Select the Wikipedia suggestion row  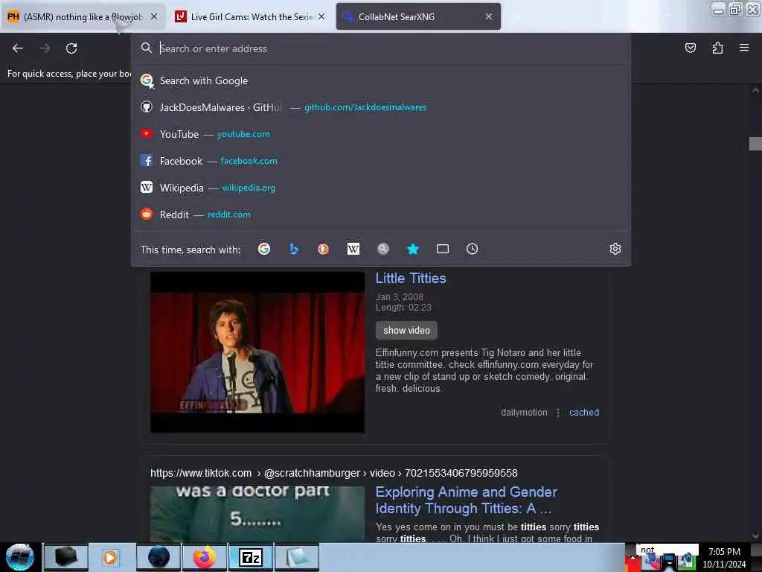click(380, 187)
